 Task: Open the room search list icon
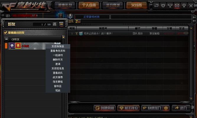coord(71,21)
